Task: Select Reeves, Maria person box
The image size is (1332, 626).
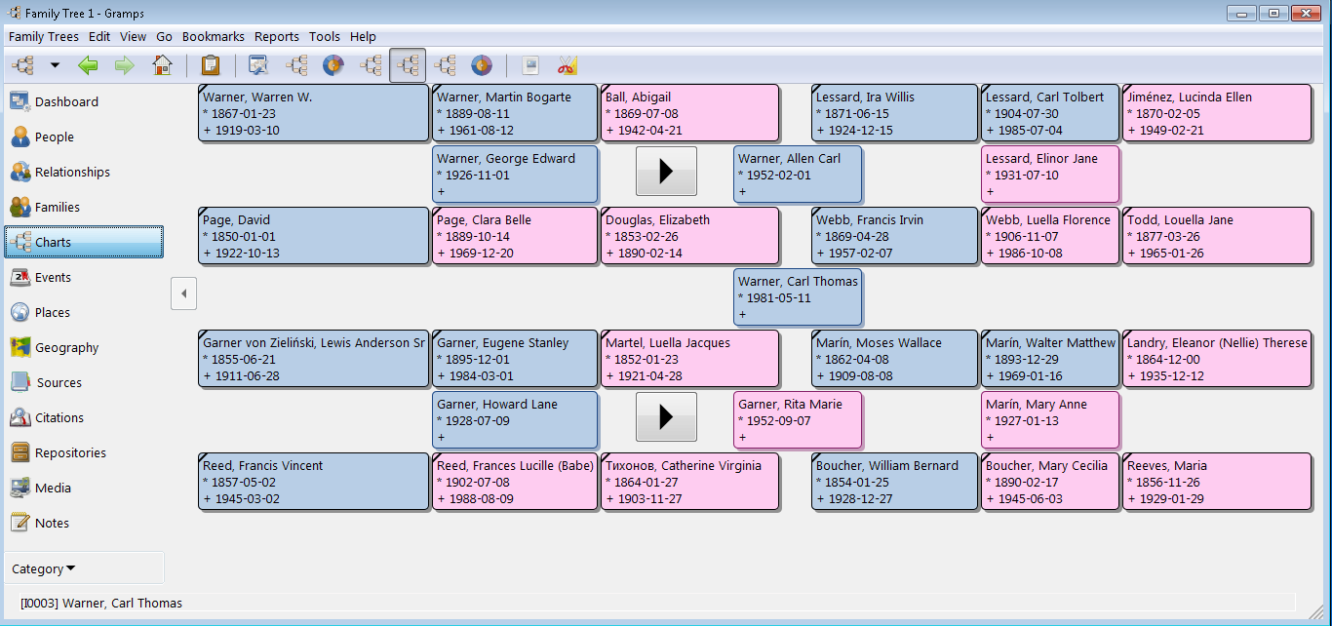Action: tap(1217, 482)
